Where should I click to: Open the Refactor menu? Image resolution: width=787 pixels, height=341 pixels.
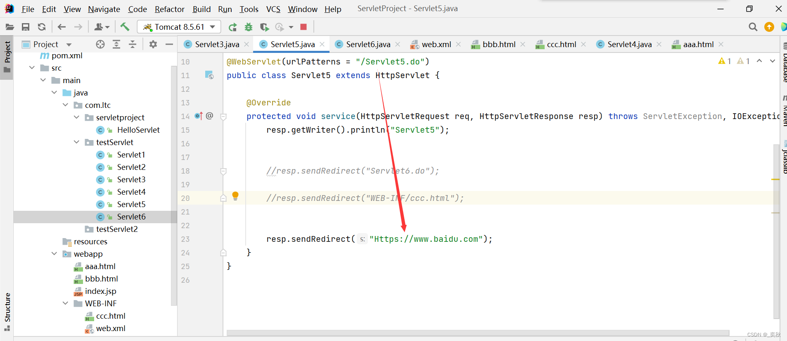click(x=169, y=9)
